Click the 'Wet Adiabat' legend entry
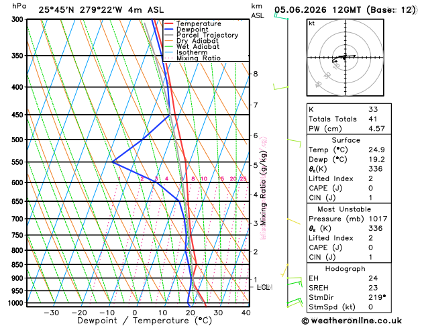This screenshot has height=326, width=422. pos(198,46)
